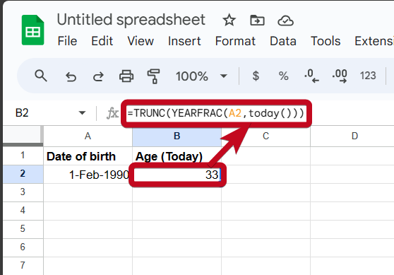Screen dimensions: 394x275
Task: Open the View menu
Action: 141,41
